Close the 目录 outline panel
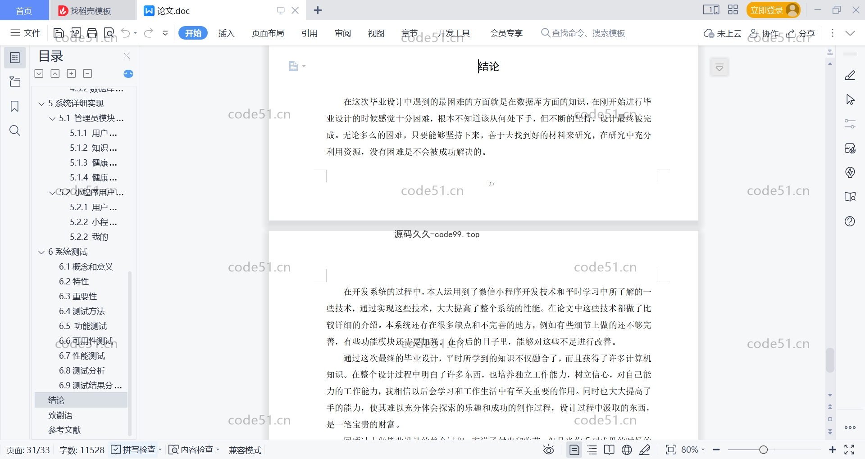Image resolution: width=865 pixels, height=459 pixels. pos(127,56)
